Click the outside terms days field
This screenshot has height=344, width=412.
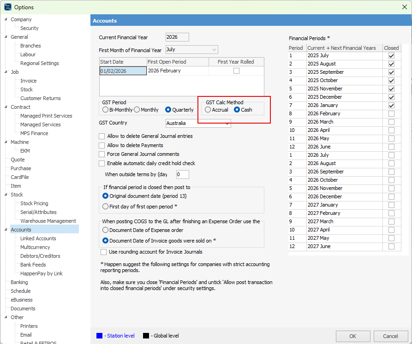(x=183, y=174)
